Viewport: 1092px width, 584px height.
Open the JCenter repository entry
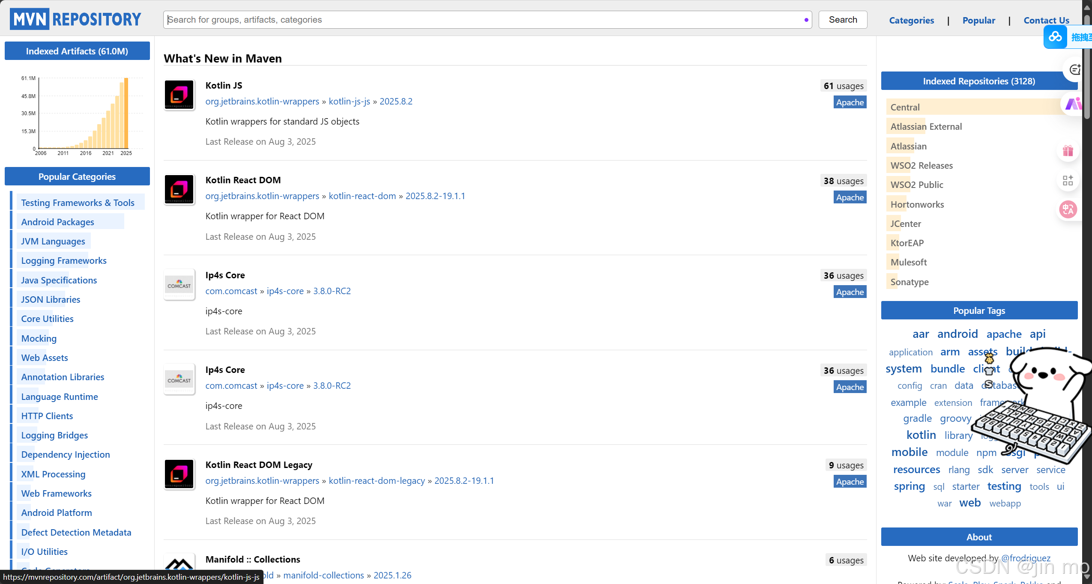905,223
